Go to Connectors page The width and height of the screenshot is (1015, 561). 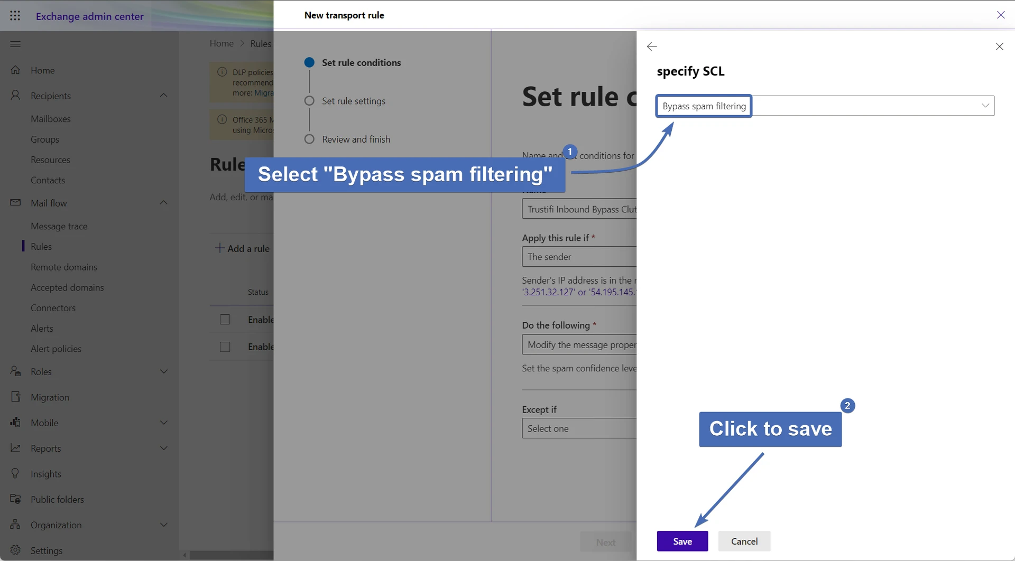(x=53, y=308)
